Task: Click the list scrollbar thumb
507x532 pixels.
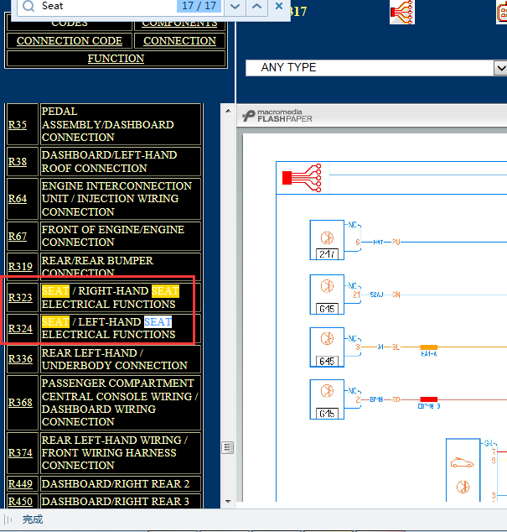Action: [228, 447]
